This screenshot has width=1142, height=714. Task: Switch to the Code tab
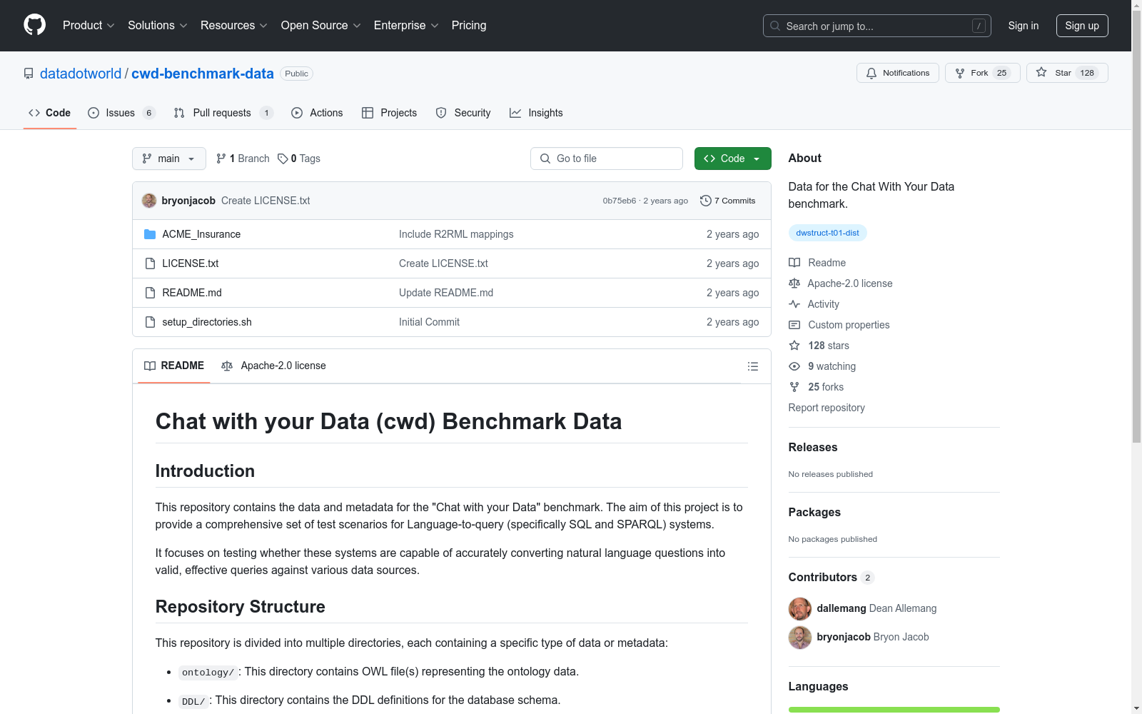click(50, 113)
